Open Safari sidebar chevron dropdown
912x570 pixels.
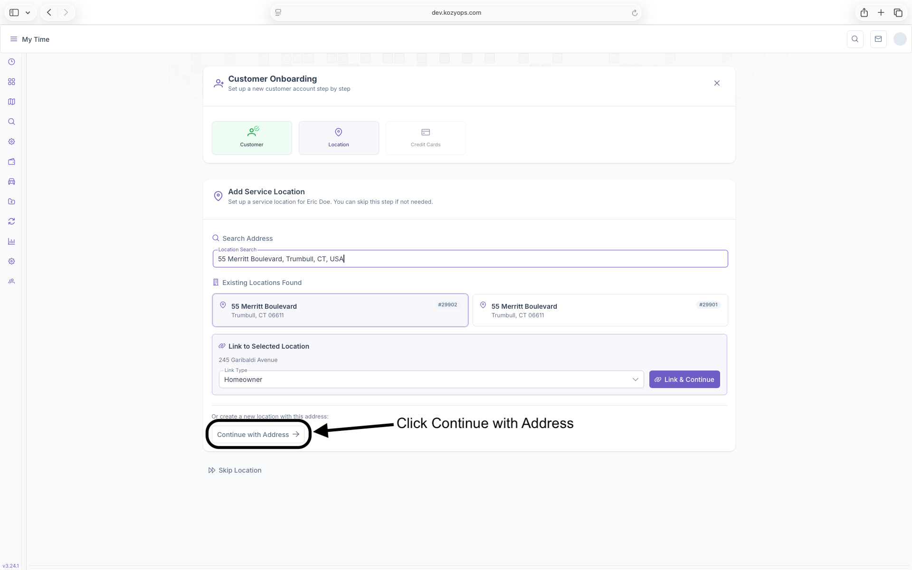(28, 13)
